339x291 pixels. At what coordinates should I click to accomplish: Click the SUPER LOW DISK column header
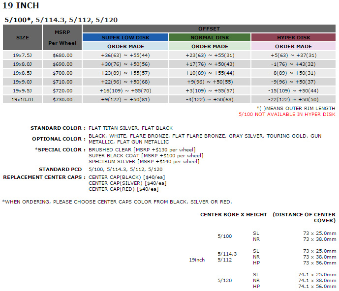tap(125, 37)
